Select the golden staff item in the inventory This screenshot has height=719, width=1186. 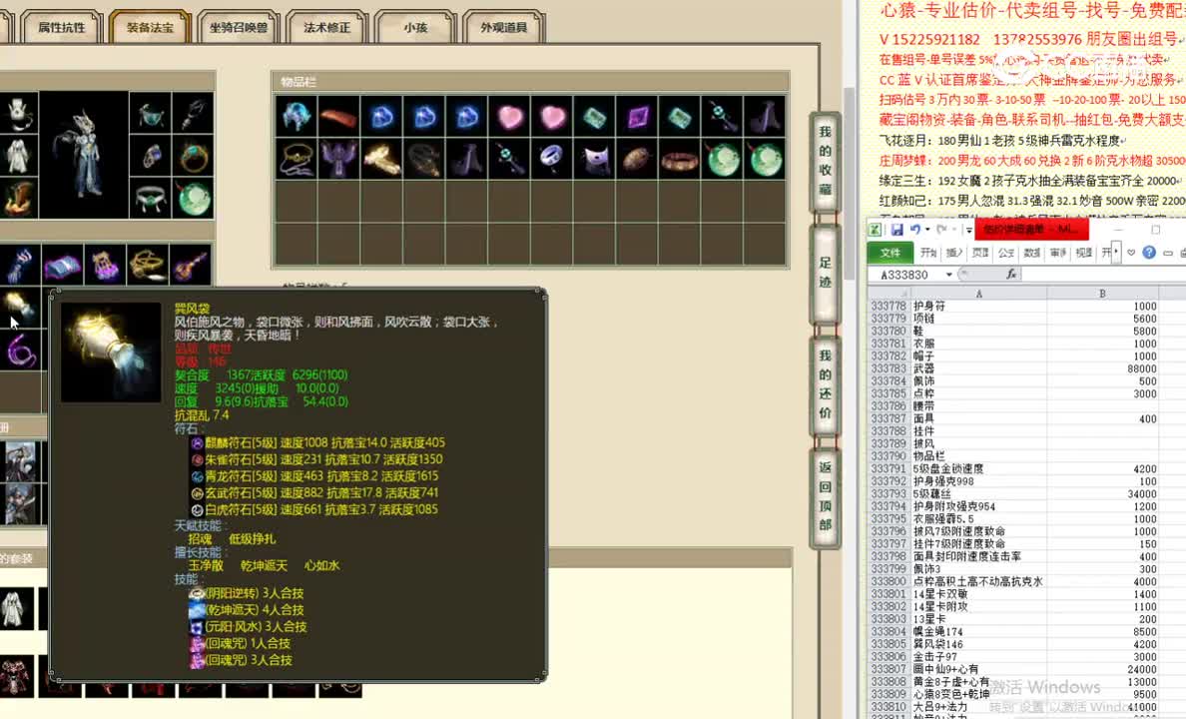[x=382, y=159]
